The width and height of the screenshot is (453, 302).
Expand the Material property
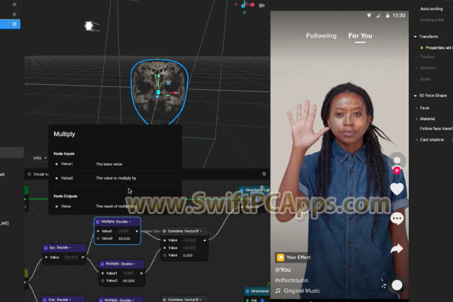point(417,119)
